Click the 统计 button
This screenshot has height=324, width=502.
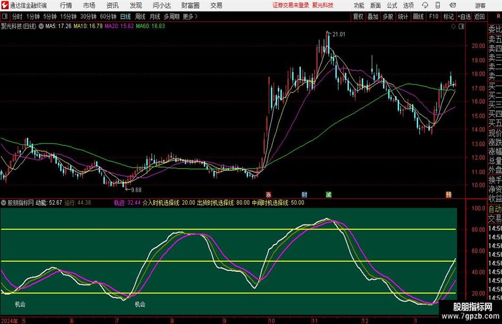[403, 16]
